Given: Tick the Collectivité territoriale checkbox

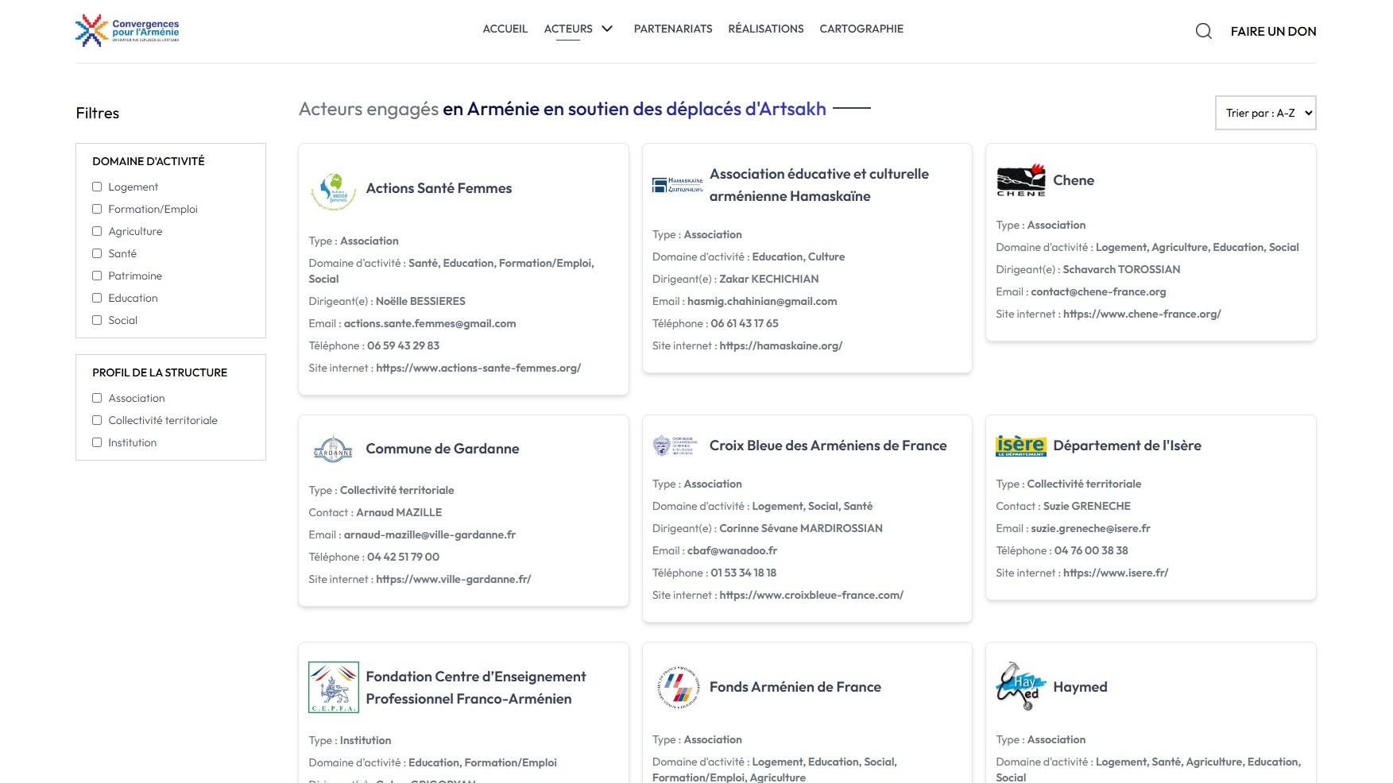Looking at the screenshot, I should click(x=97, y=420).
